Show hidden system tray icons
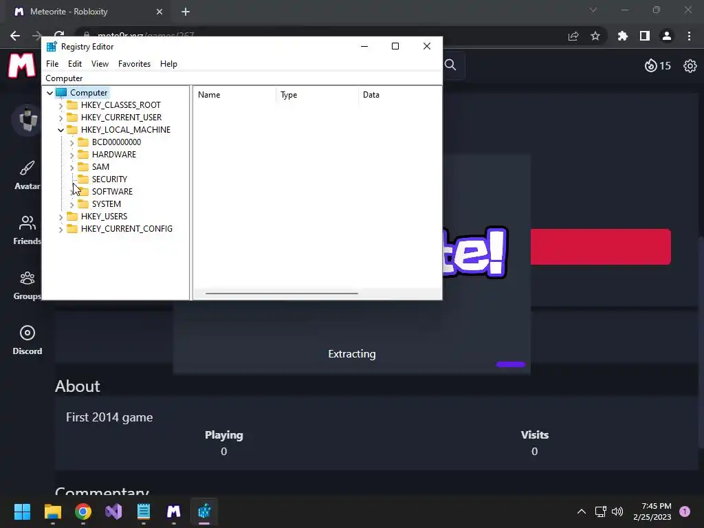The height and width of the screenshot is (528, 704). (582, 511)
